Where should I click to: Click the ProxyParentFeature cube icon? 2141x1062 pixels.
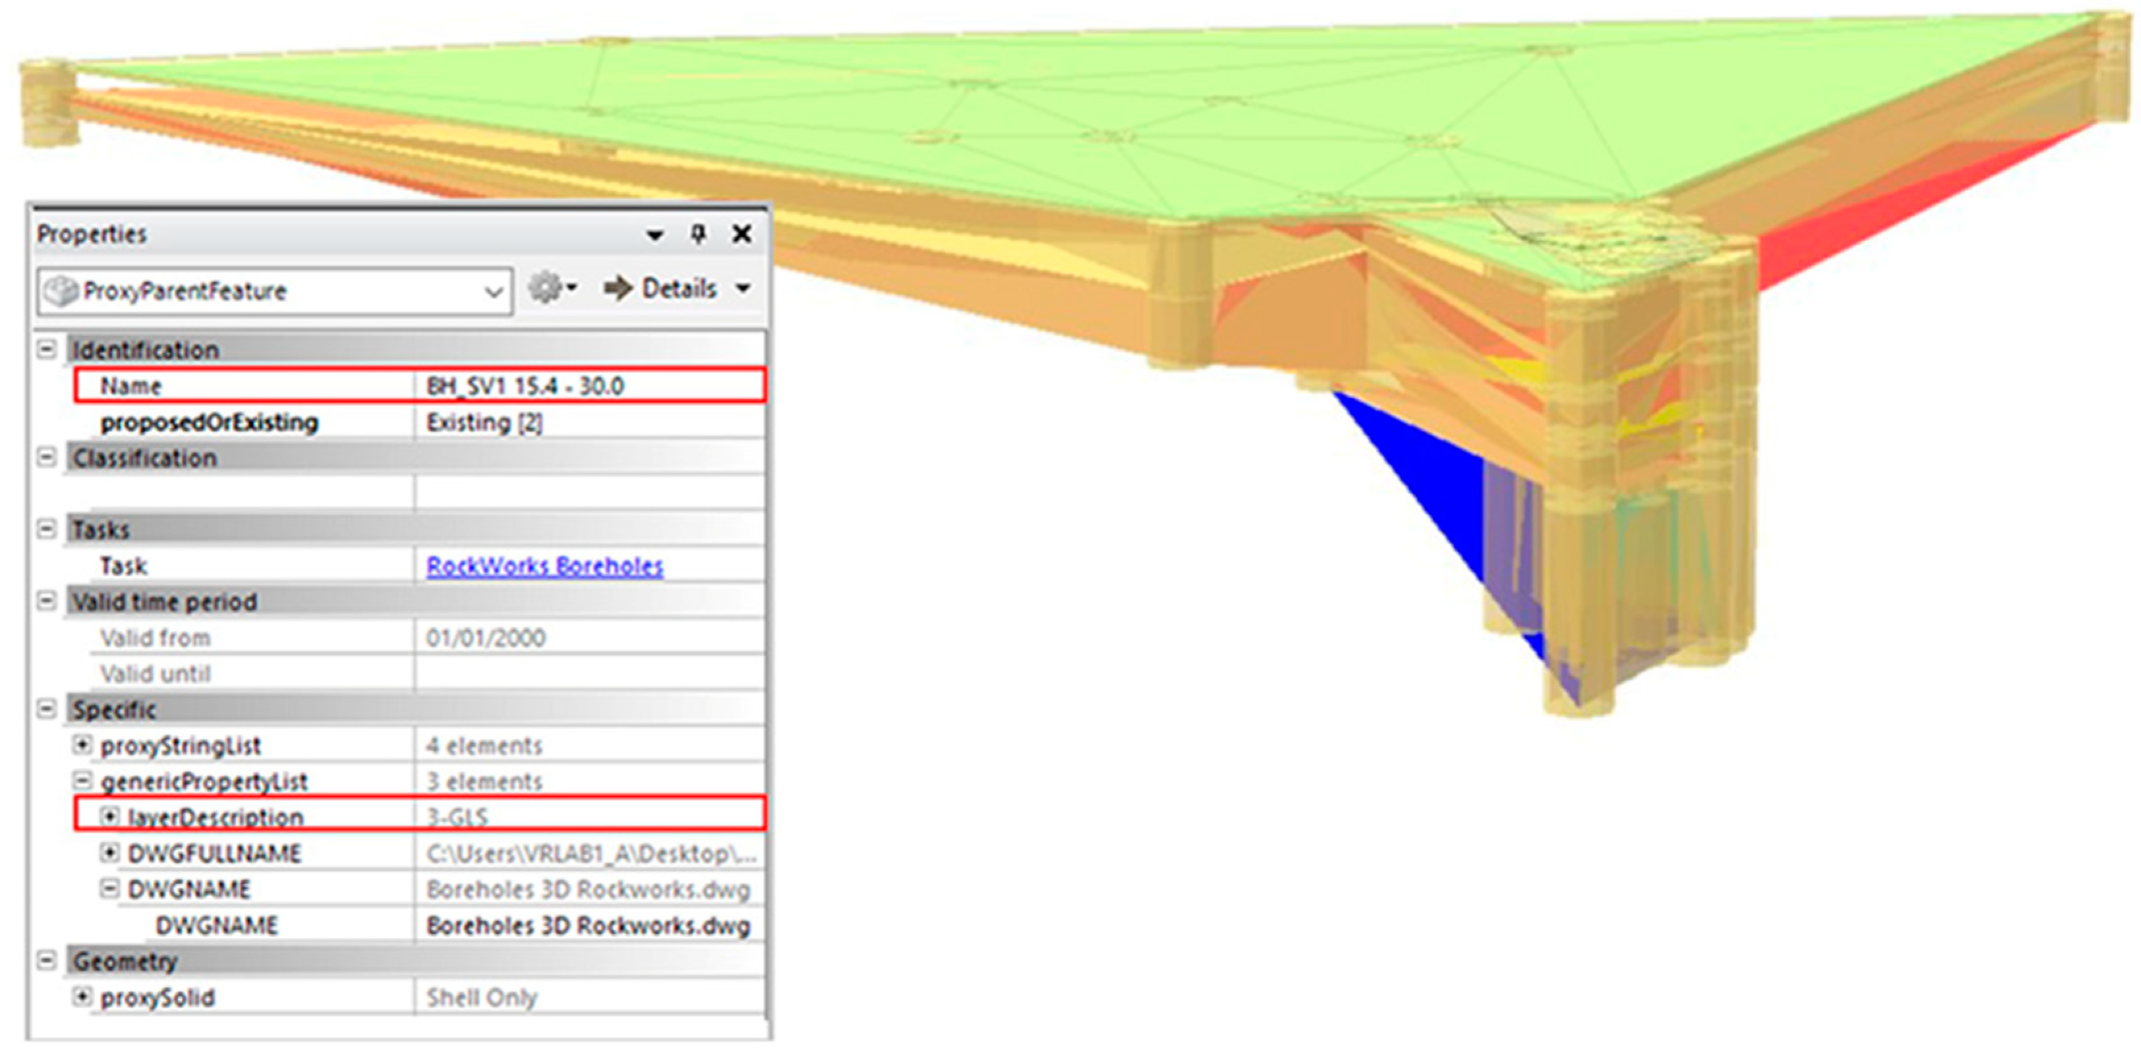[x=60, y=291]
